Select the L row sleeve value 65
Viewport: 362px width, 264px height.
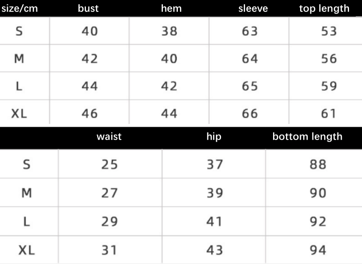[250, 86]
